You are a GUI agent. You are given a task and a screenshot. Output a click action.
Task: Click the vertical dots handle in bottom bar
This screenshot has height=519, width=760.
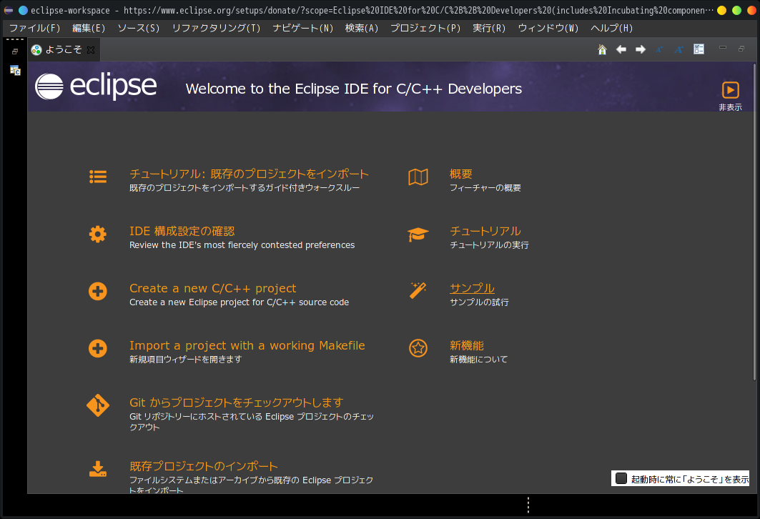click(528, 505)
